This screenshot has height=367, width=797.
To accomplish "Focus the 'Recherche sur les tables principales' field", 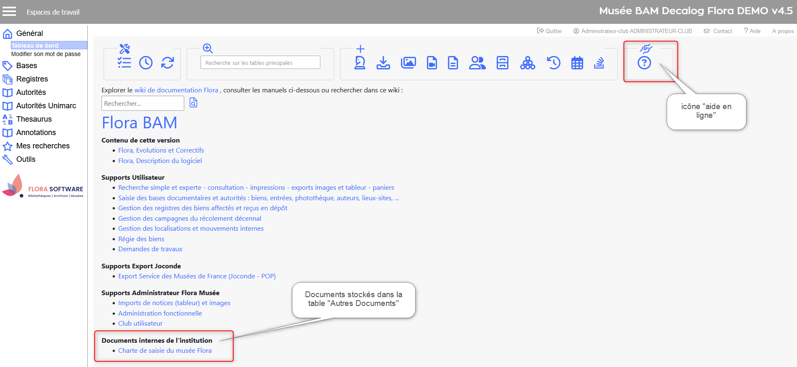I will (260, 63).
